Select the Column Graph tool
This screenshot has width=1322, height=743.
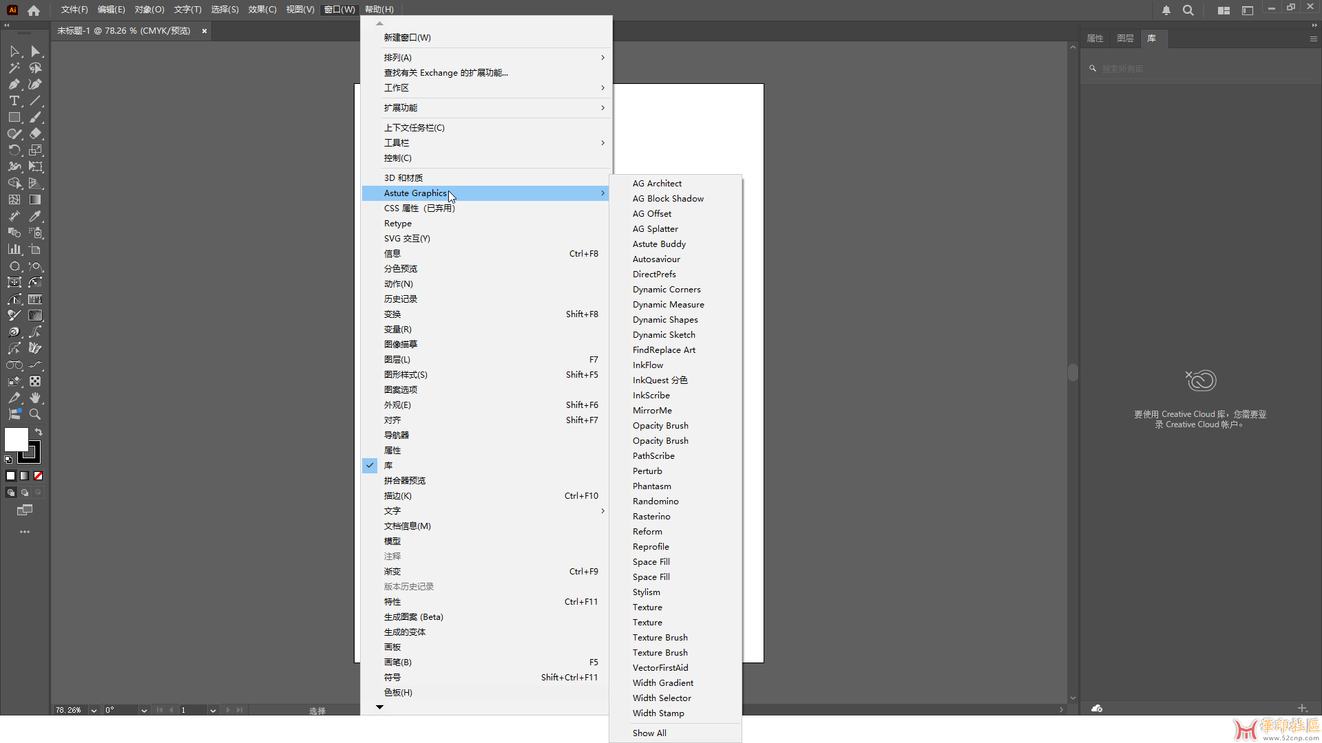(x=14, y=250)
